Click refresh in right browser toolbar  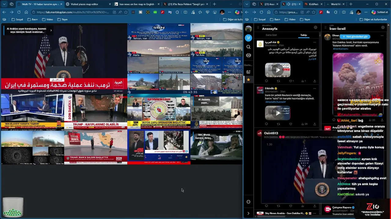261,12
